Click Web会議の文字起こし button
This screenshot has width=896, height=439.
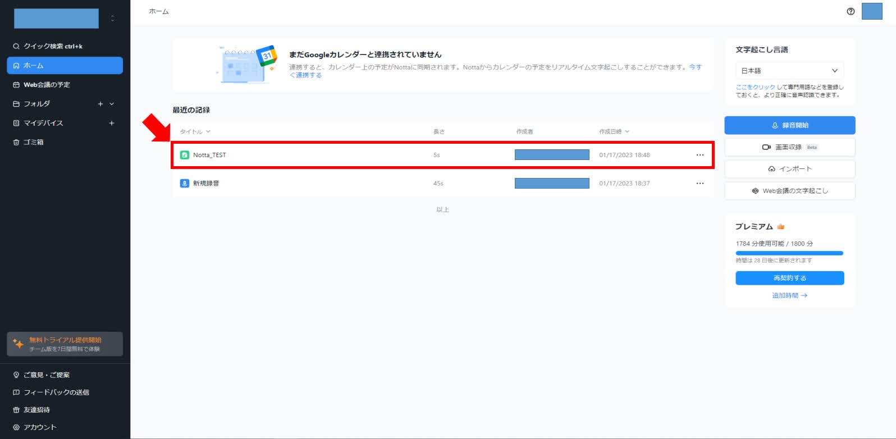[789, 191]
